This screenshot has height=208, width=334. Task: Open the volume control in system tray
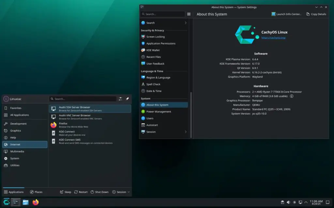[288, 202]
